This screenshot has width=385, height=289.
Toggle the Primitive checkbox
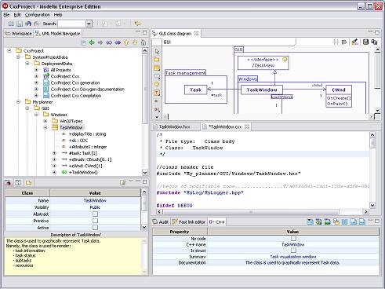tap(95, 221)
